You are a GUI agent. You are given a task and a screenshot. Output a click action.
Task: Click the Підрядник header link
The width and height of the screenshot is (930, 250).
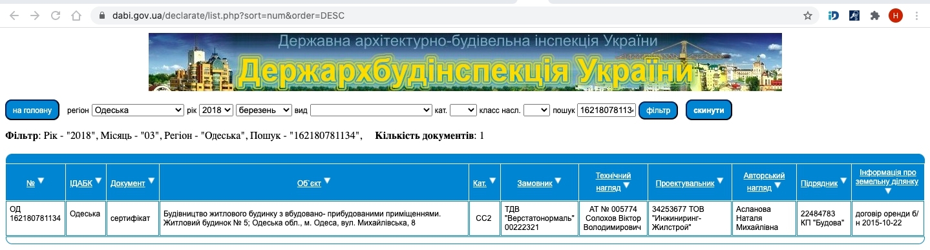[x=819, y=183]
